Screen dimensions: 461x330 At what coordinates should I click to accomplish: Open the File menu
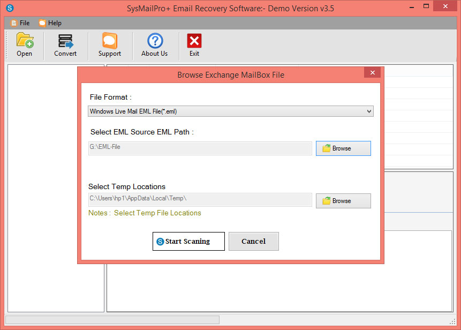tap(20, 23)
